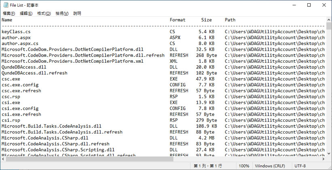This screenshot has width=332, height=170.
Task: Click the 'EXE' format of csi.exe
Action: [x=174, y=103]
